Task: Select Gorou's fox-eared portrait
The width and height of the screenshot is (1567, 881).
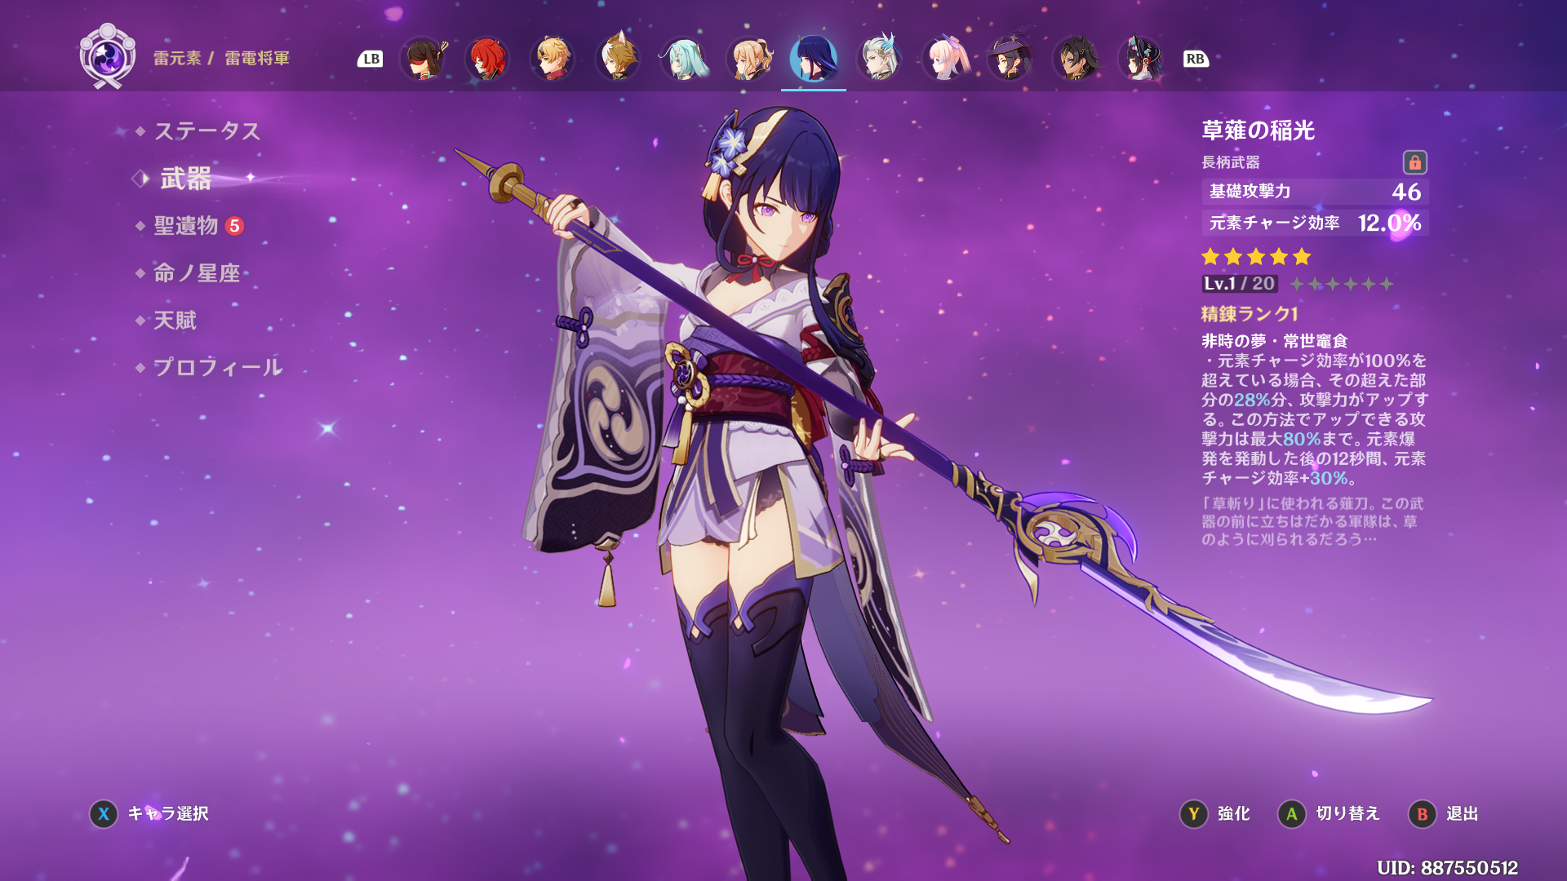Action: tap(618, 59)
